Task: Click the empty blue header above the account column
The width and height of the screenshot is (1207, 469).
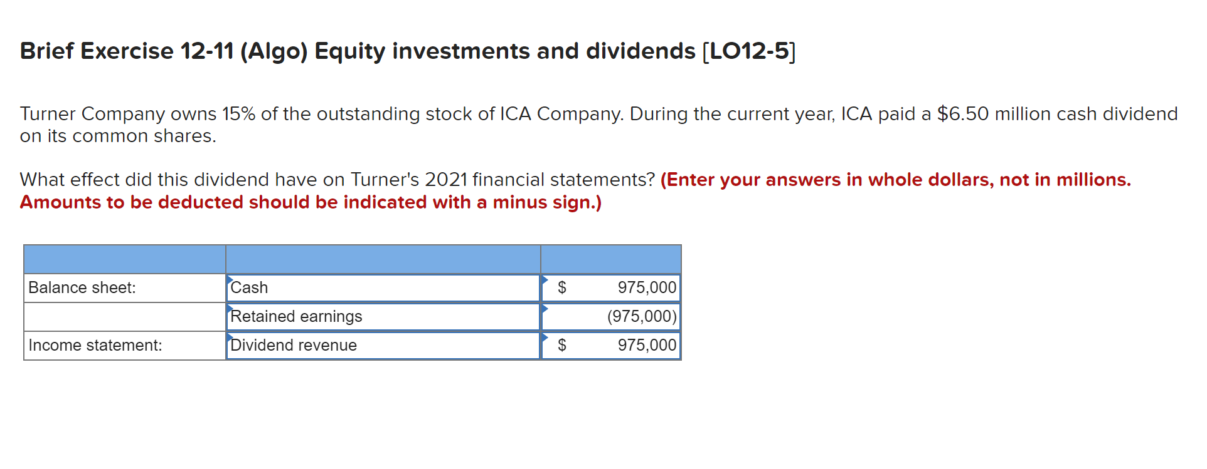Action: (383, 258)
